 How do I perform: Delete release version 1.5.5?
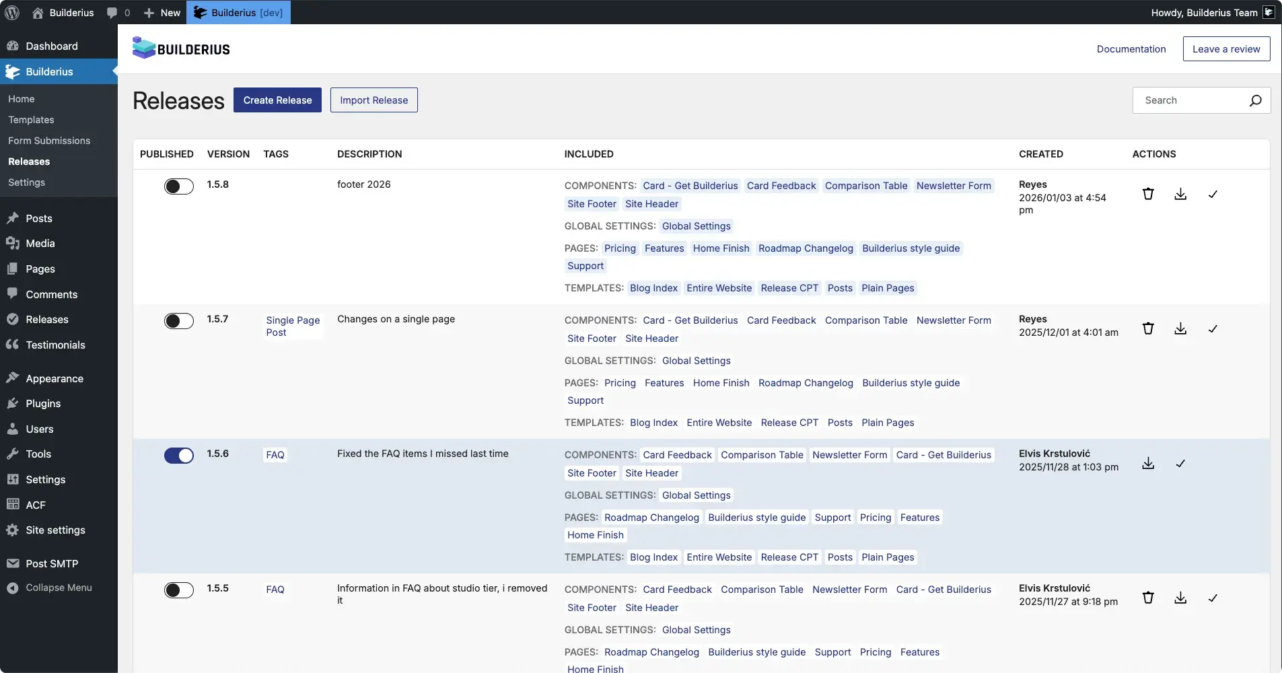tap(1148, 598)
